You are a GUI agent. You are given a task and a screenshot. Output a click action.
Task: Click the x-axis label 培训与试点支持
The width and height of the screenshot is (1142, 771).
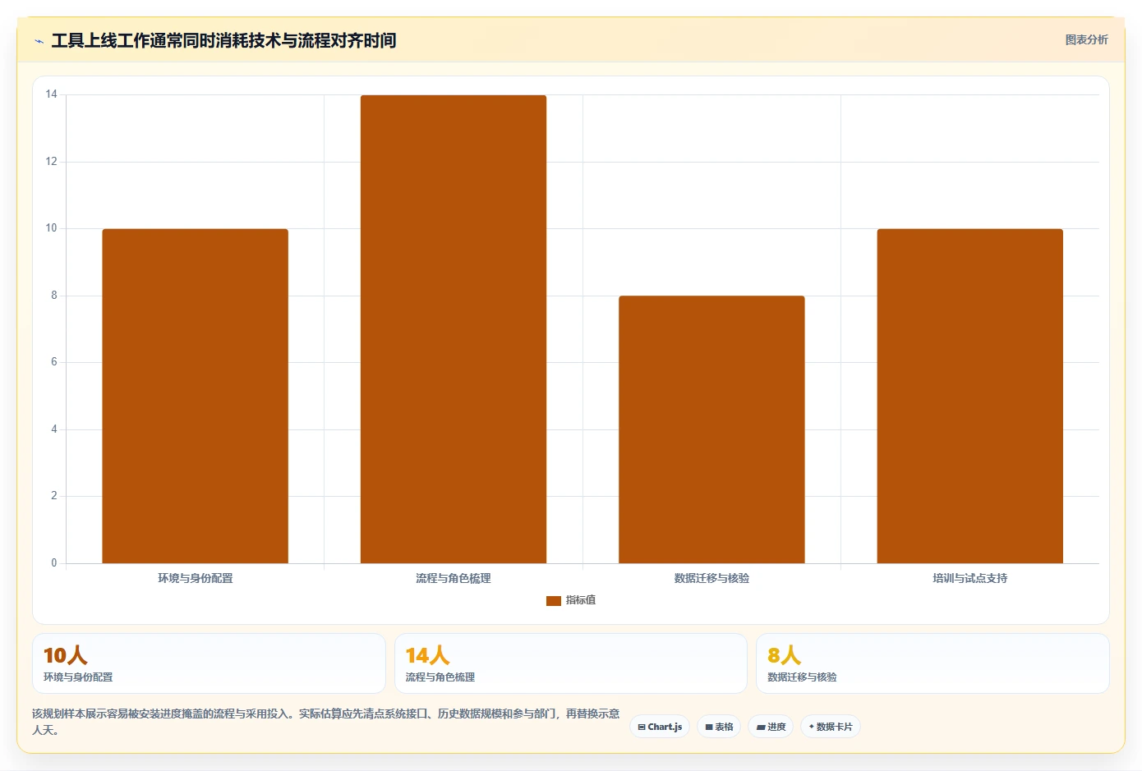click(970, 578)
